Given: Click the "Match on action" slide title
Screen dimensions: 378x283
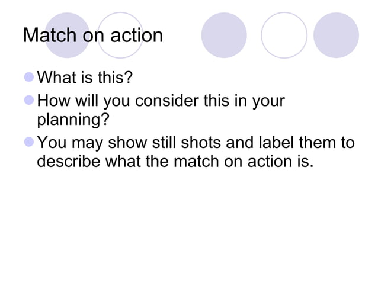Looking at the screenshot, I should (92, 35).
